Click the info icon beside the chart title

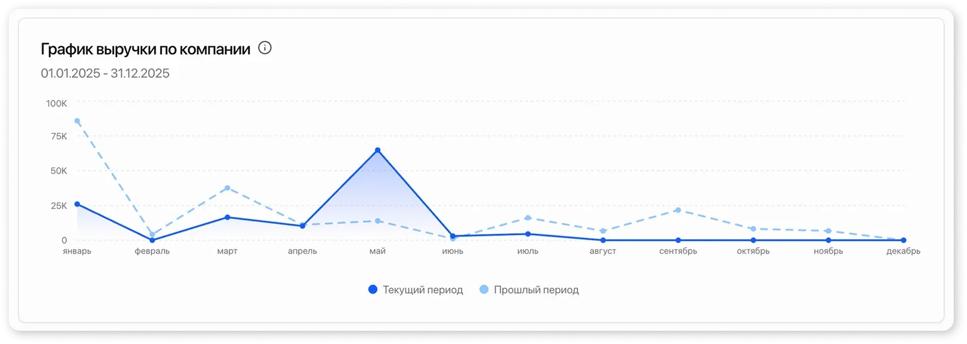[265, 49]
